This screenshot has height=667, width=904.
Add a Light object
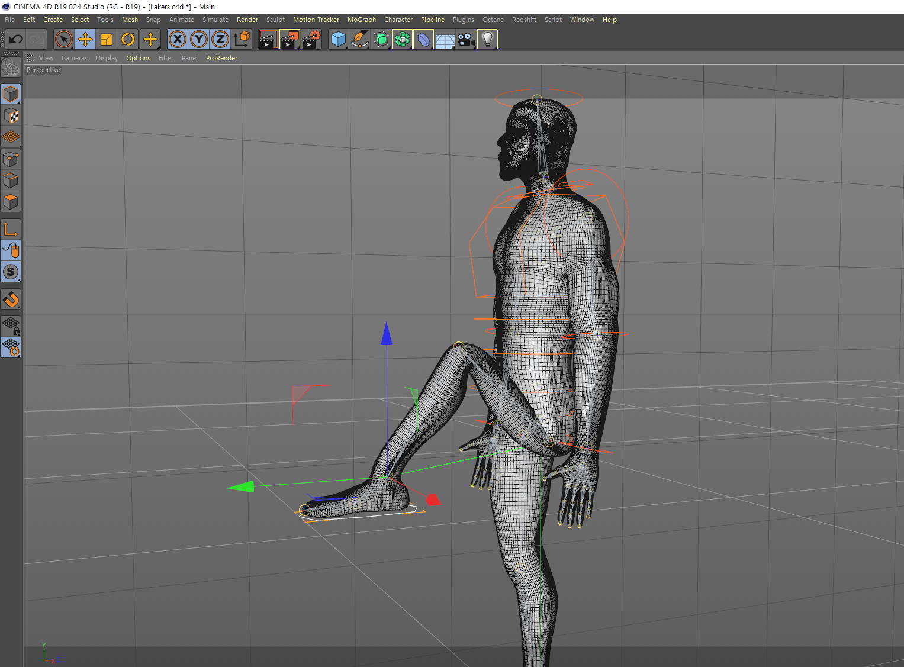(487, 40)
